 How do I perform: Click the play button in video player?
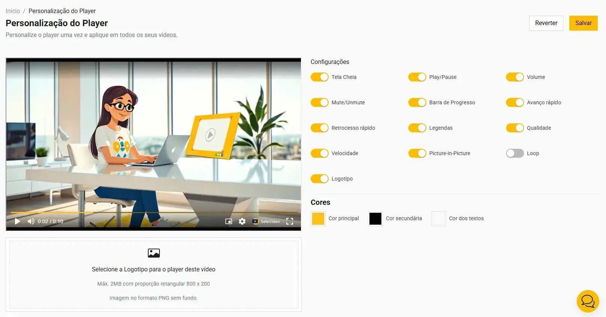[x=17, y=221]
